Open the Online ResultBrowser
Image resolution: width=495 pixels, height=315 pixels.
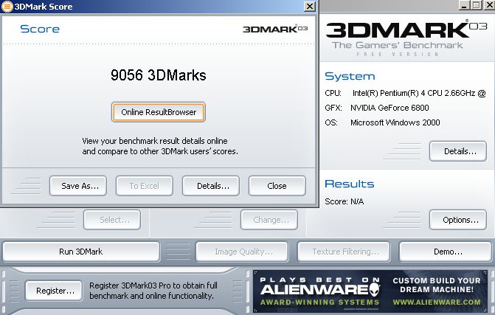[159, 112]
